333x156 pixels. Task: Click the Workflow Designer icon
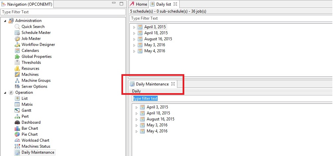(x=17, y=45)
